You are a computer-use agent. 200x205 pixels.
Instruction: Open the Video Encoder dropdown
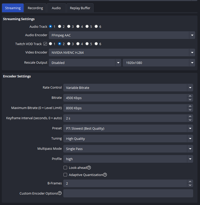pos(122,52)
